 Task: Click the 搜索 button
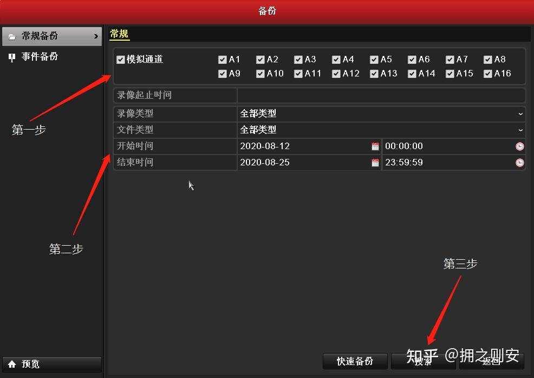point(423,361)
